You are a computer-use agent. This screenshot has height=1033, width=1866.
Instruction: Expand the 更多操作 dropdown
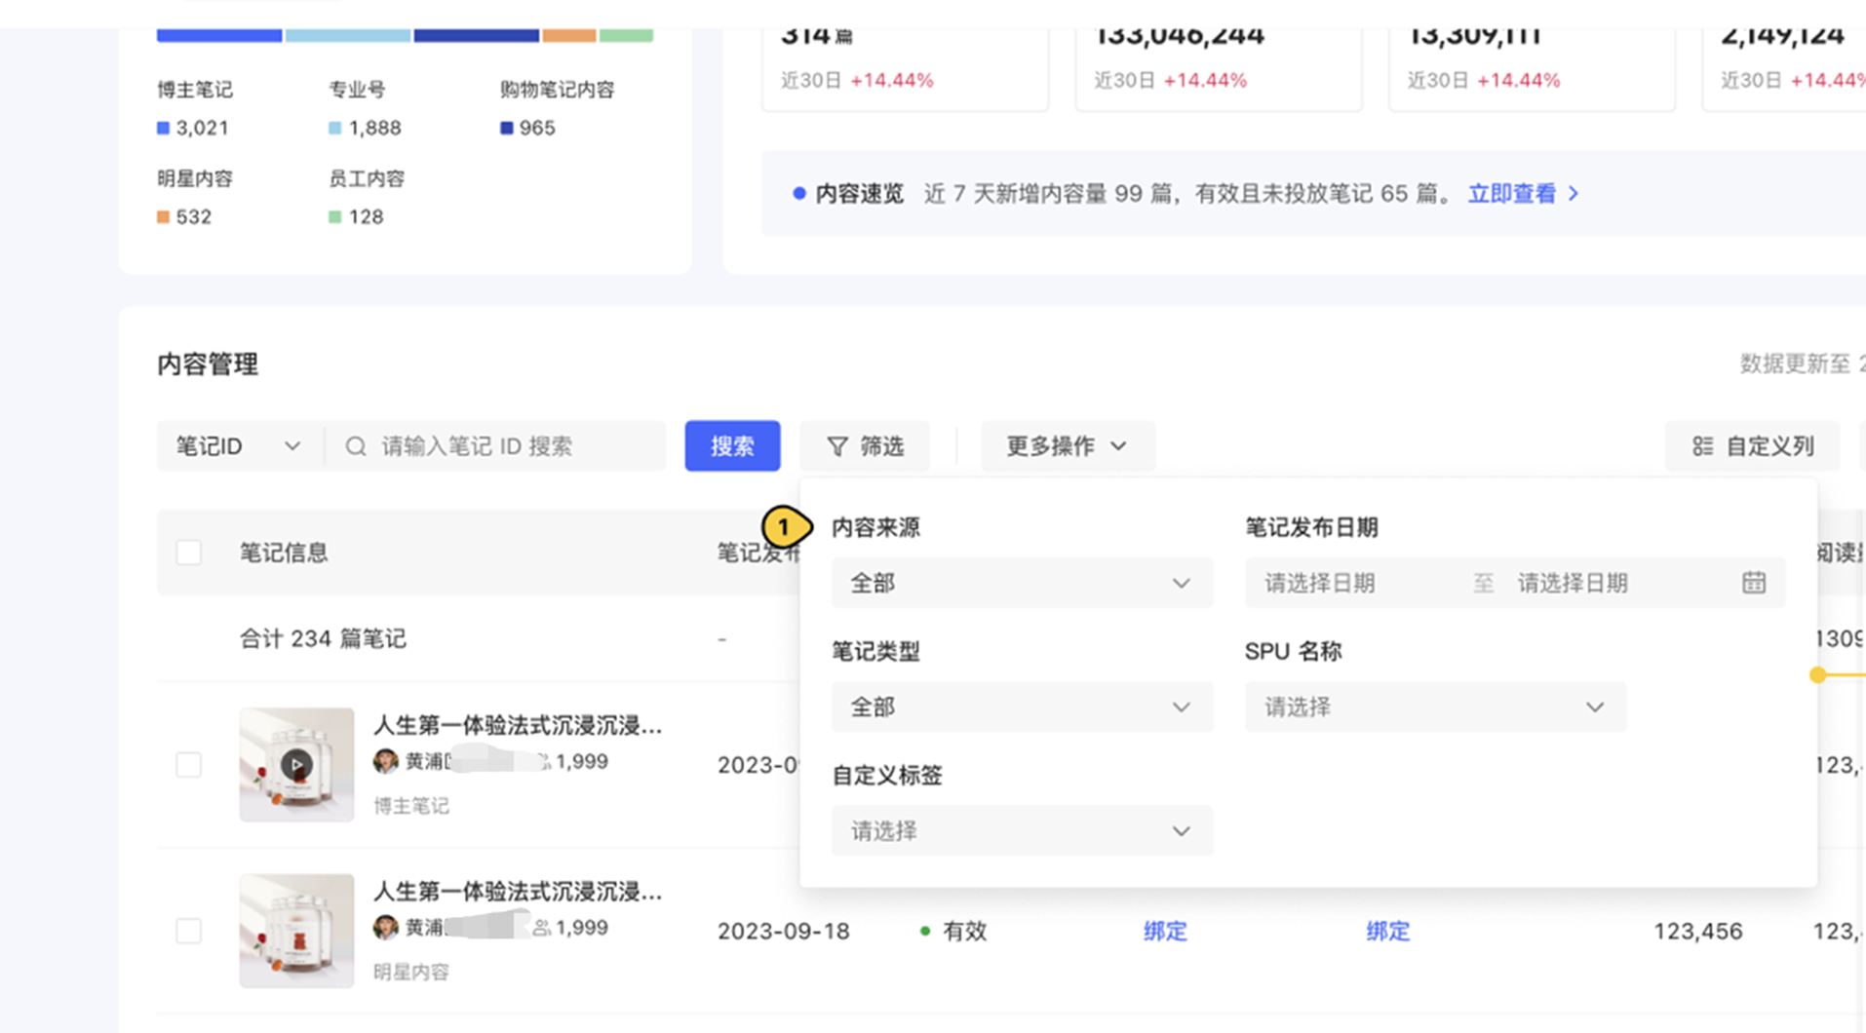point(1067,445)
